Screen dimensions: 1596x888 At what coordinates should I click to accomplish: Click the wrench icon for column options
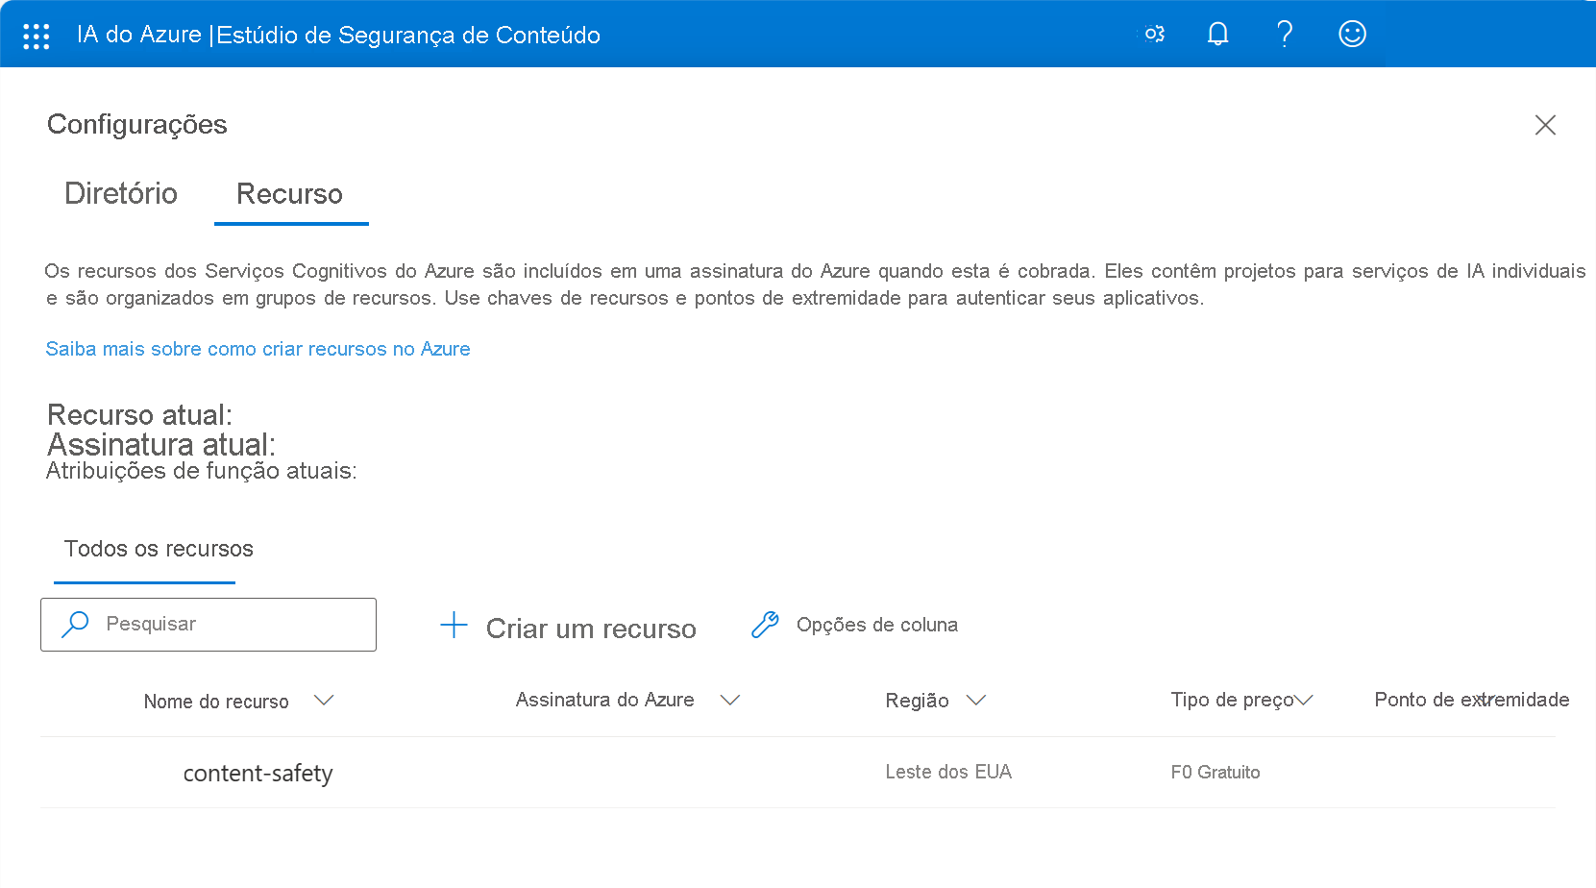[765, 625]
